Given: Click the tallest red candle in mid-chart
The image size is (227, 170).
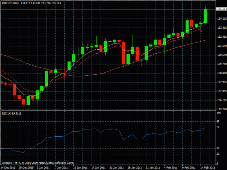Looking at the screenshot, I should (x=123, y=53).
